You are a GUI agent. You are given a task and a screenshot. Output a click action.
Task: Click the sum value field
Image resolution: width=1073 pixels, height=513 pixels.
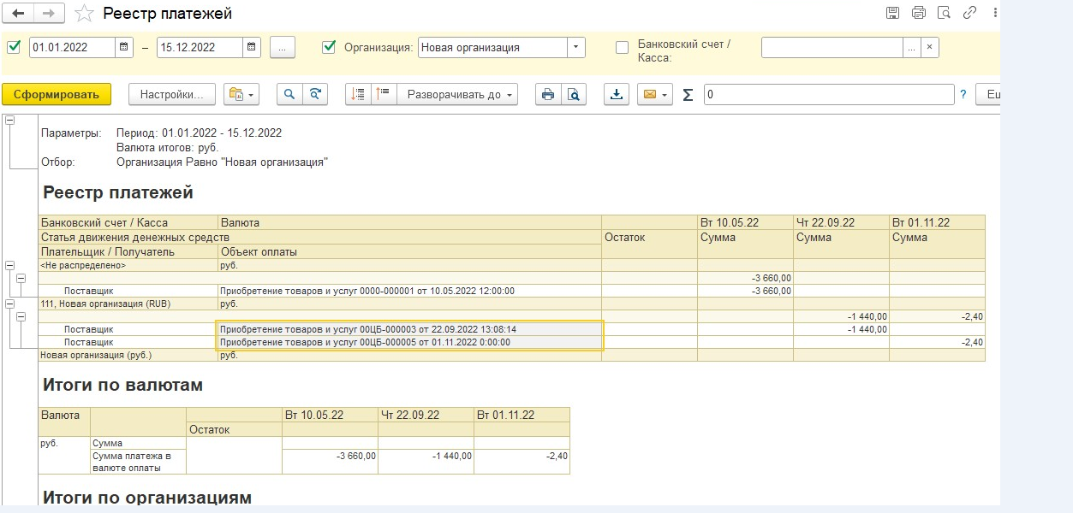pos(828,95)
